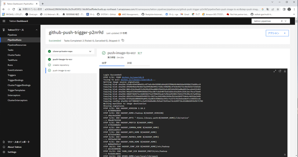
Task: Open the AWS Management bookmark
Action: pos(129,14)
